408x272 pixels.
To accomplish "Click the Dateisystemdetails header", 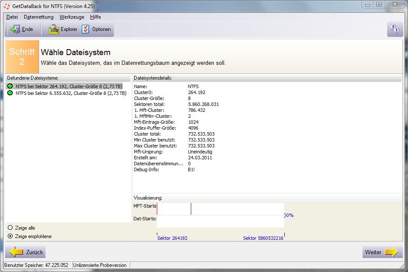I will coord(153,78).
